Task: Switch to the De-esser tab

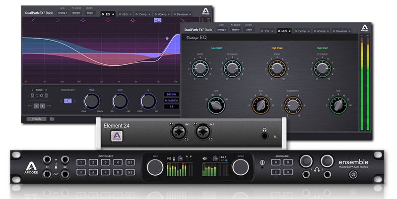Action: tap(179, 14)
